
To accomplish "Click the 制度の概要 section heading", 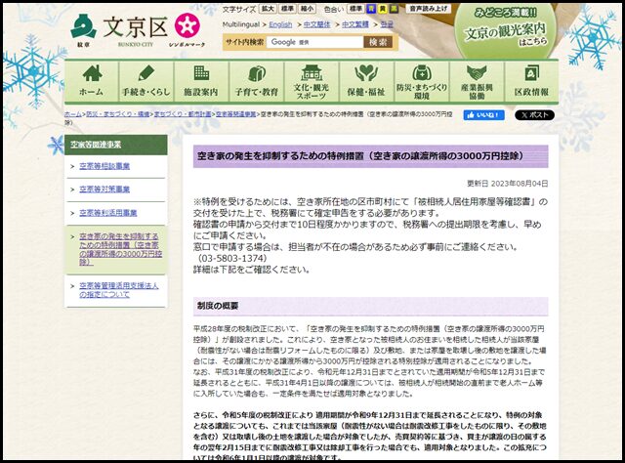I will point(371,306).
